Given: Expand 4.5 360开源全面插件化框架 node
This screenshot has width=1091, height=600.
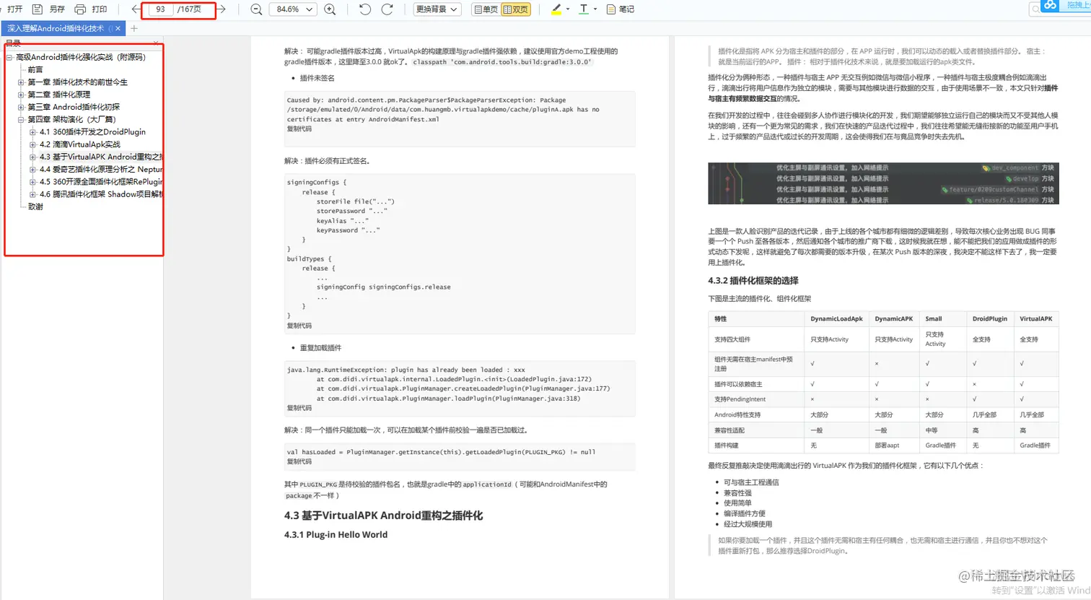Looking at the screenshot, I should coord(33,182).
